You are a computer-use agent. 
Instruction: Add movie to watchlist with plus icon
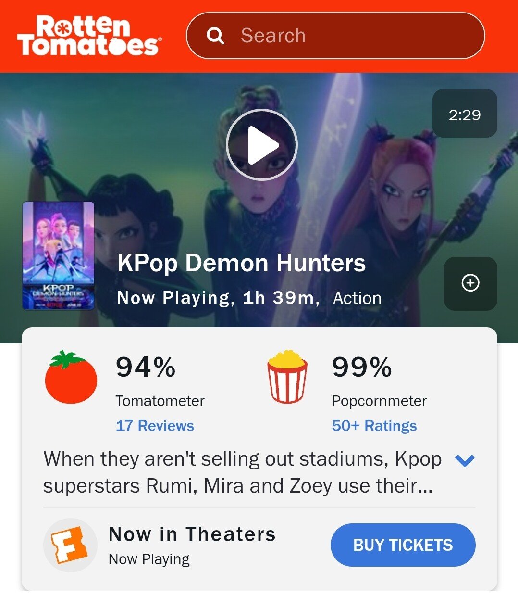point(470,283)
